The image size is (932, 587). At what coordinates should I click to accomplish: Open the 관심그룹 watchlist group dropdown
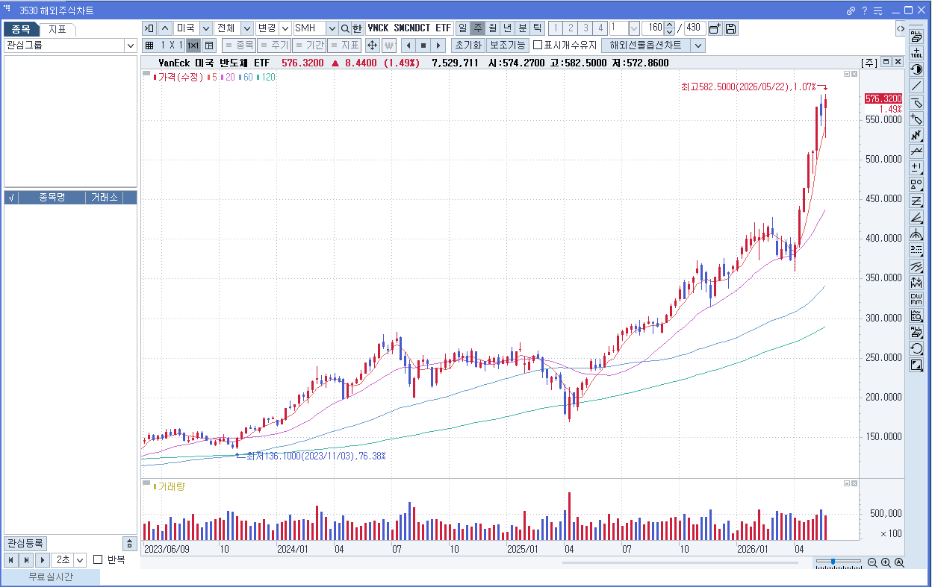coord(131,45)
